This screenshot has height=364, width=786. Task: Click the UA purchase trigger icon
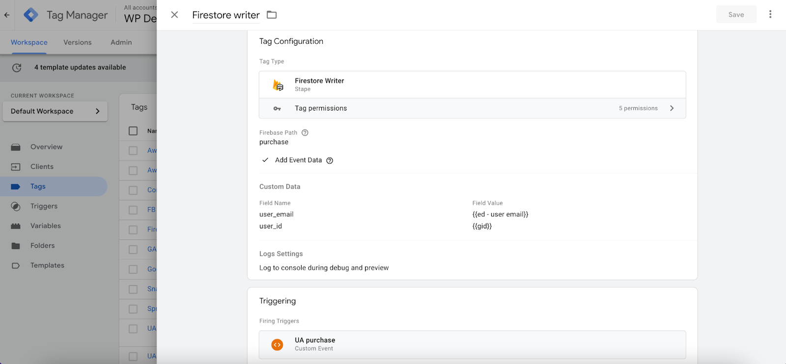pos(278,345)
